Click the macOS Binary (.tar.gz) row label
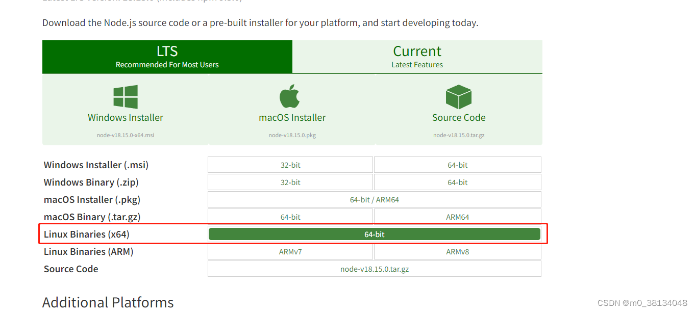 click(92, 217)
